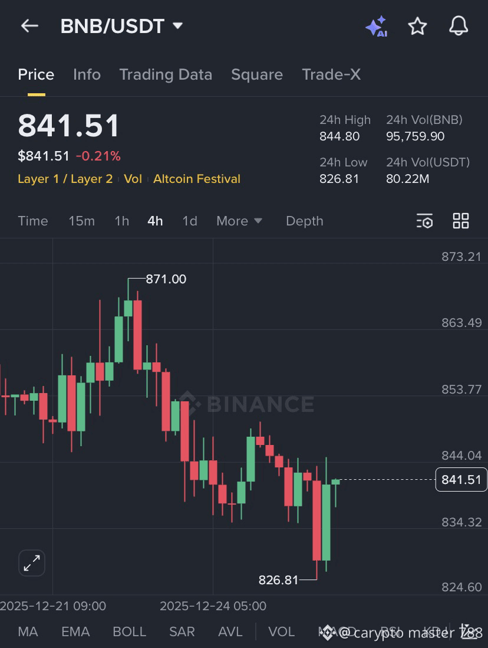The image size is (488, 648).
Task: Click the 841.51 current price marker
Action: tap(461, 479)
